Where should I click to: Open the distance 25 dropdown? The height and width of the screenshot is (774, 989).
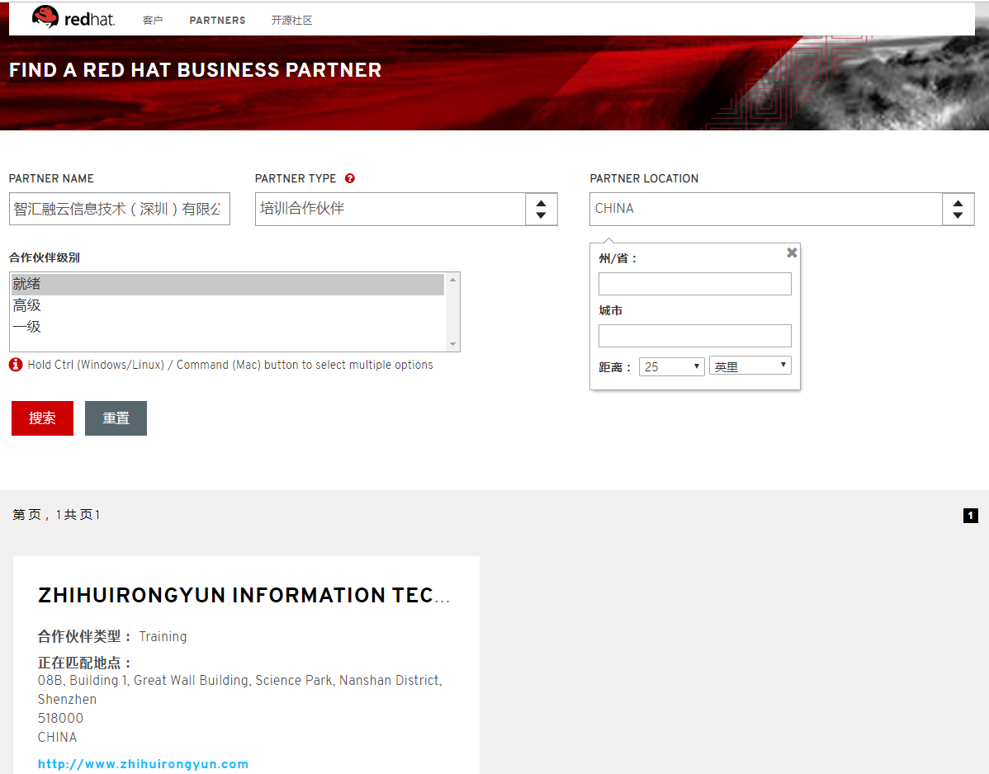pyautogui.click(x=672, y=366)
